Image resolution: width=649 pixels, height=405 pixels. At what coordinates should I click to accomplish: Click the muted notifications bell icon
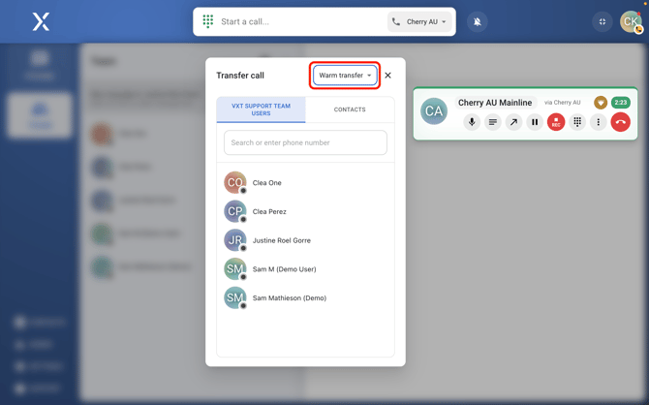(478, 21)
